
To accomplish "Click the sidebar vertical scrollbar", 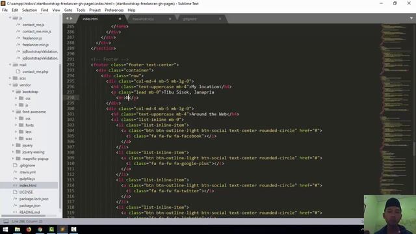I will pos(60,136).
